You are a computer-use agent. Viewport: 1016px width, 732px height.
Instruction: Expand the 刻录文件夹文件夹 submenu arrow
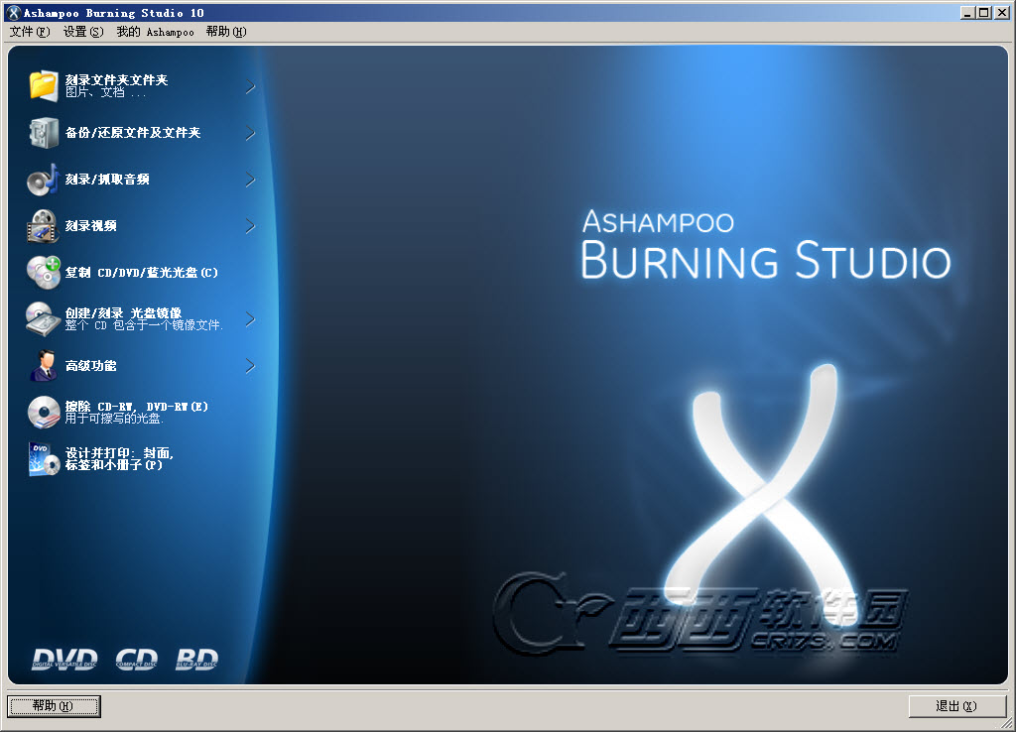pyautogui.click(x=250, y=87)
